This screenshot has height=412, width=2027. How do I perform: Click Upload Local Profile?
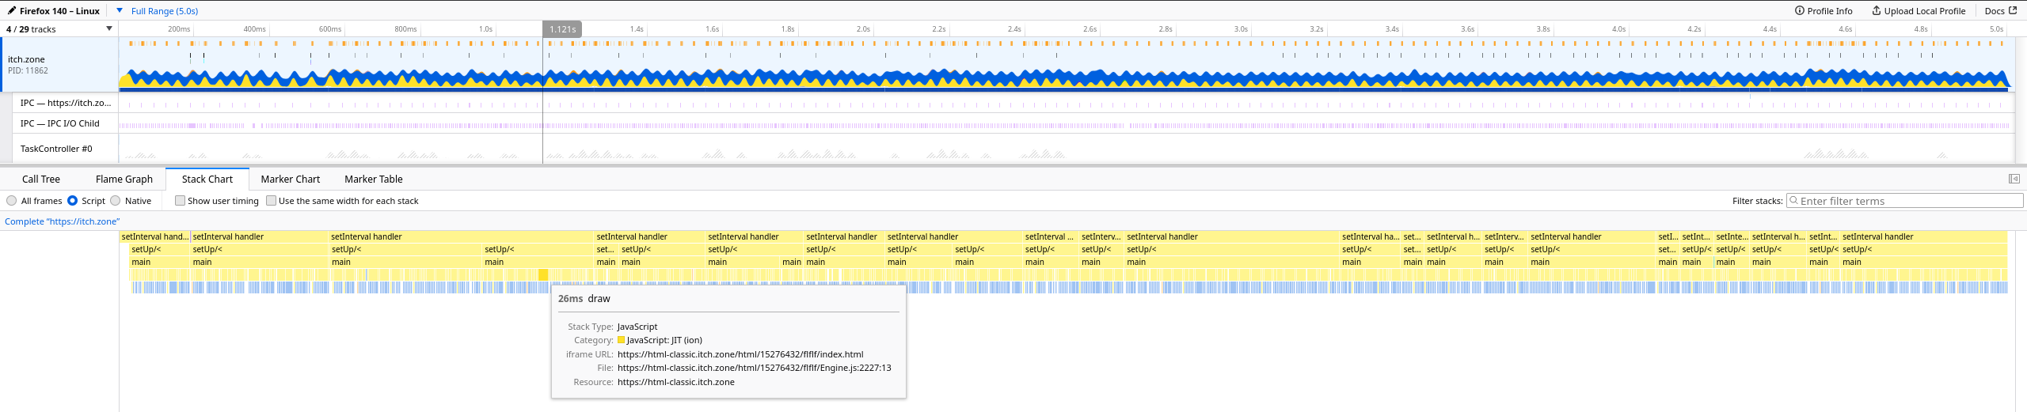pyautogui.click(x=1919, y=11)
